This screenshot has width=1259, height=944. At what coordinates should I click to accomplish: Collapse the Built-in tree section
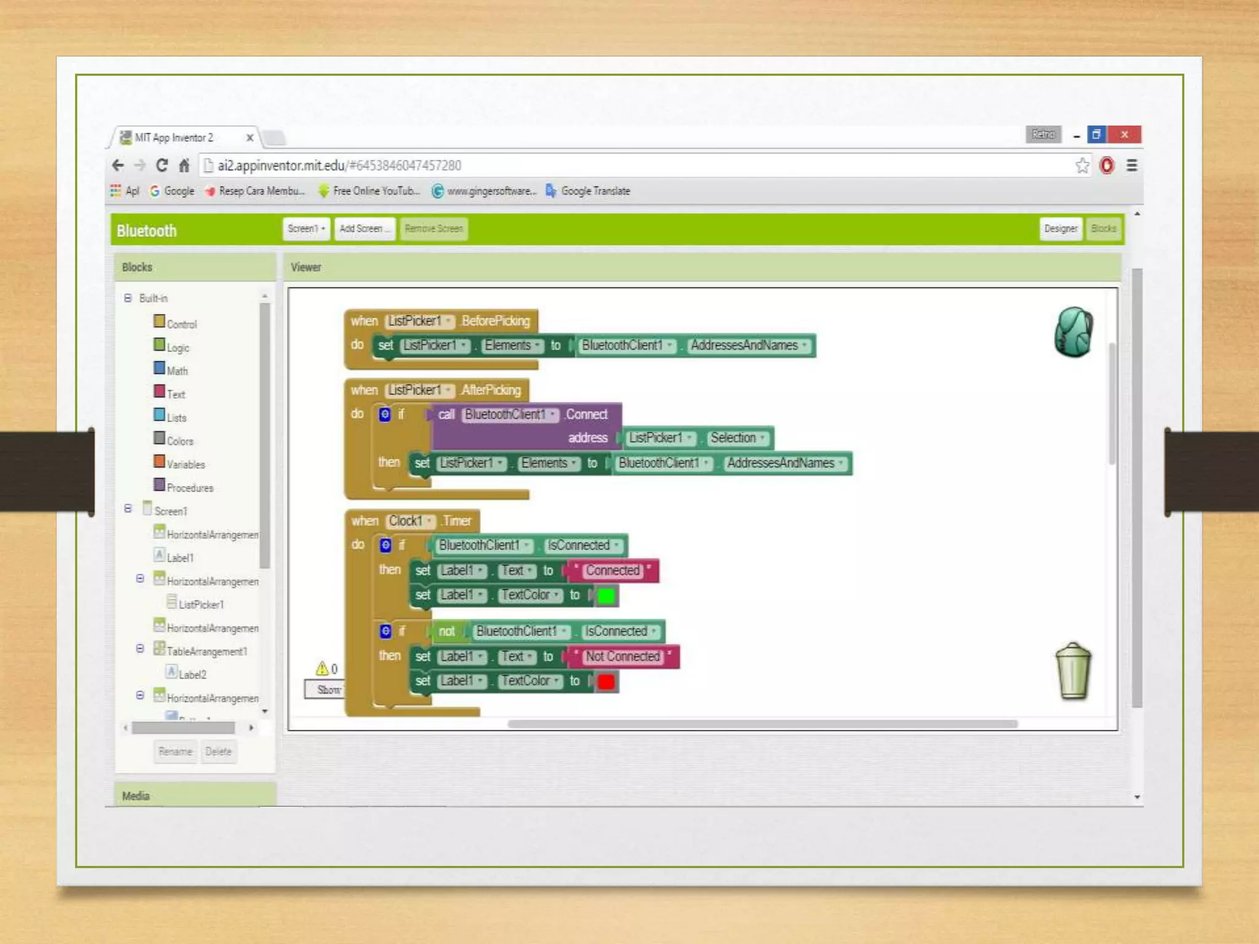[128, 298]
